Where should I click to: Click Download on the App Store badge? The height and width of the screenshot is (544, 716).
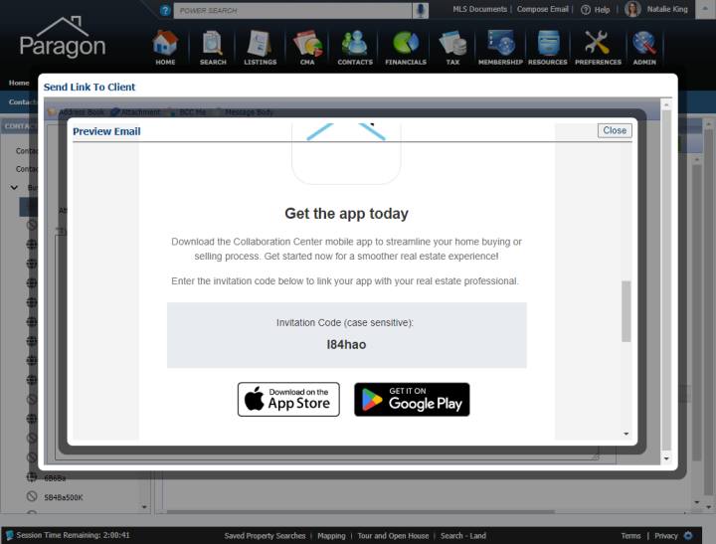tap(288, 399)
